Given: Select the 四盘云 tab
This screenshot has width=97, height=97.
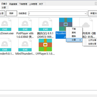Looking at the screenshot, I should 4,4.
